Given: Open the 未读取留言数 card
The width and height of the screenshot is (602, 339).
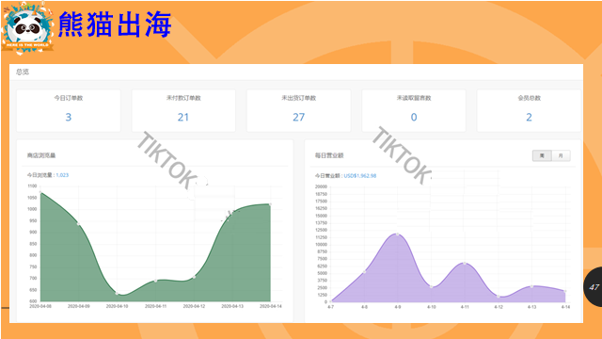Looking at the screenshot, I should pos(414,111).
